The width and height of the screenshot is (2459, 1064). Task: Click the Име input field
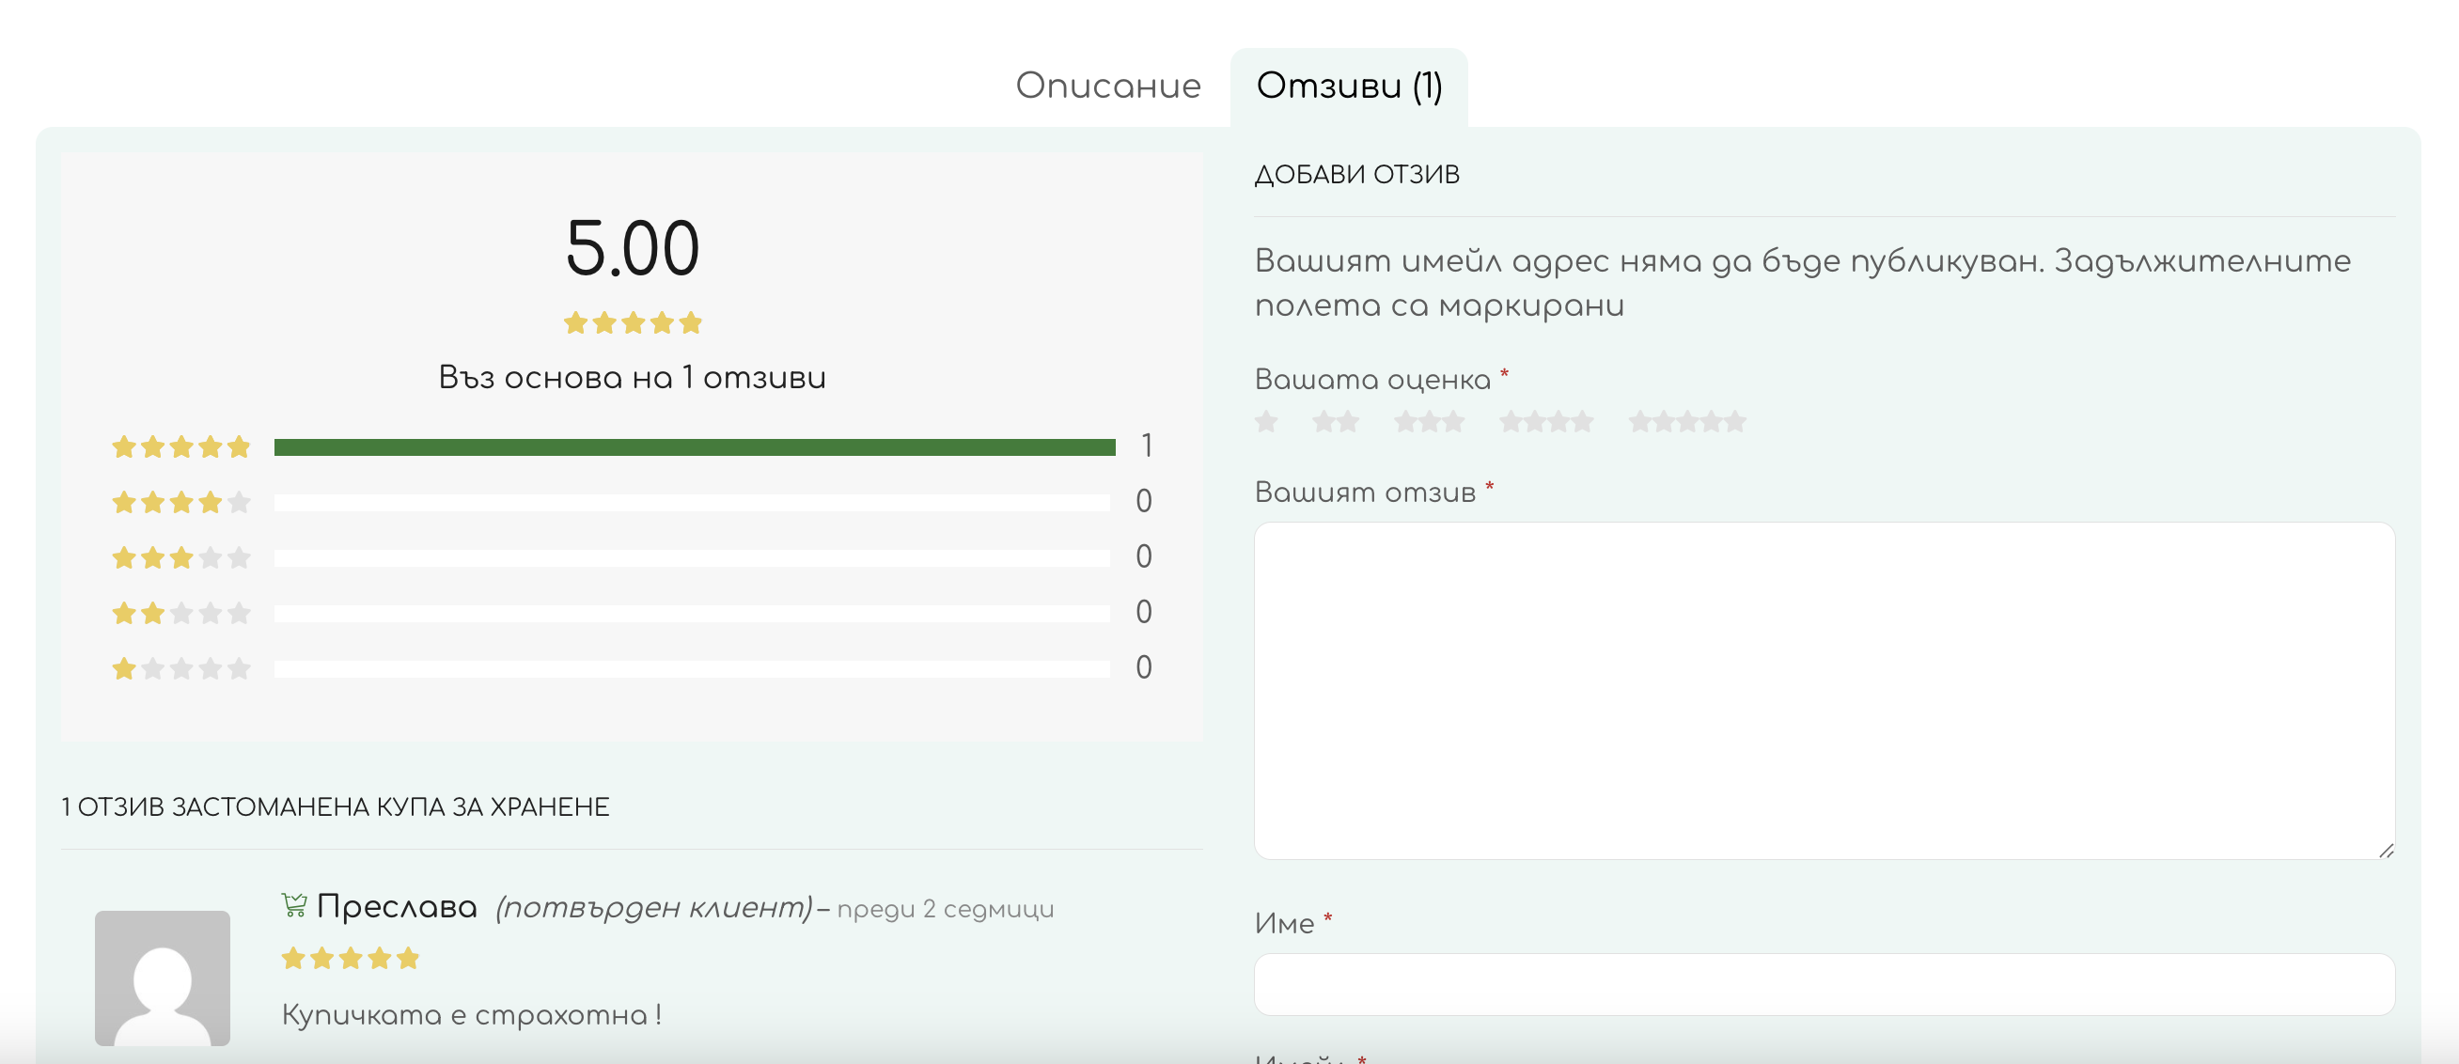tap(1825, 984)
